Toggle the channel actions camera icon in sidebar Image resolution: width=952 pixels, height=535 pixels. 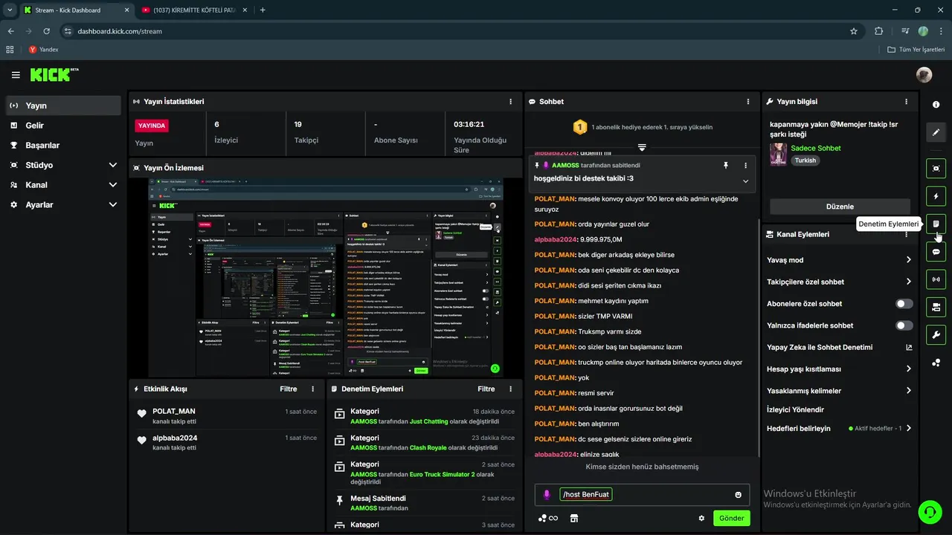[x=936, y=307]
